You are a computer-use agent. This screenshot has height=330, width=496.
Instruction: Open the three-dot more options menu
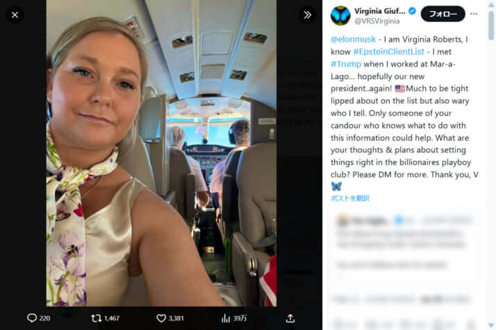(474, 14)
